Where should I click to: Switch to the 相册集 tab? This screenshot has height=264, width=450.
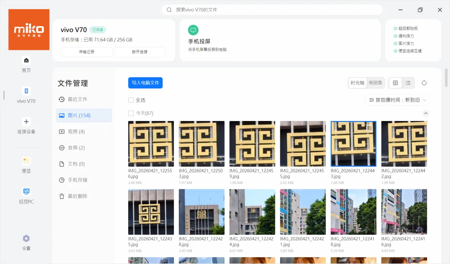[x=375, y=82]
